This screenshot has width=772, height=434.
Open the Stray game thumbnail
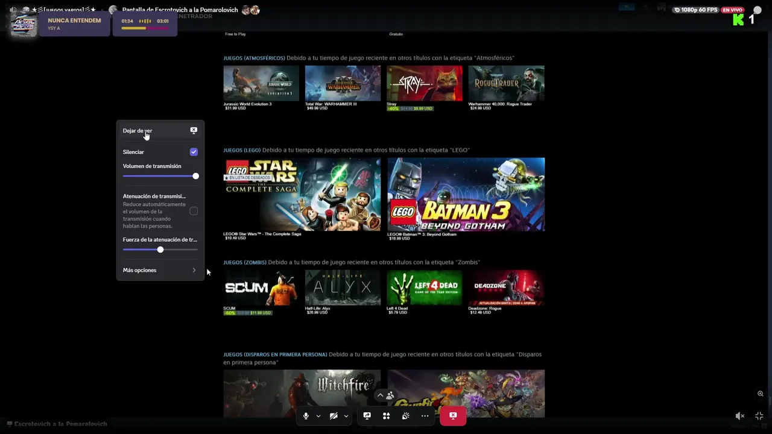425,83
